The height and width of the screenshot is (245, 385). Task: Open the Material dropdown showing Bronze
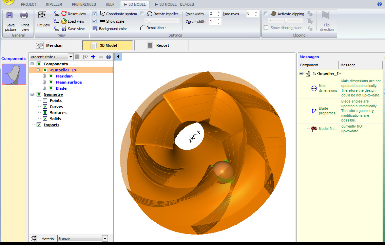tap(105, 238)
